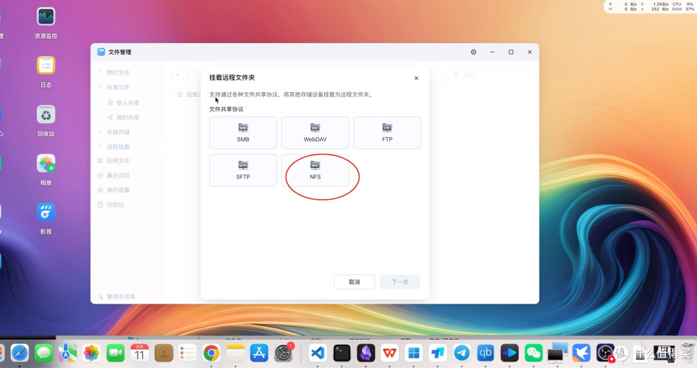
Task: Open Calendar from the dock
Action: pos(139,353)
